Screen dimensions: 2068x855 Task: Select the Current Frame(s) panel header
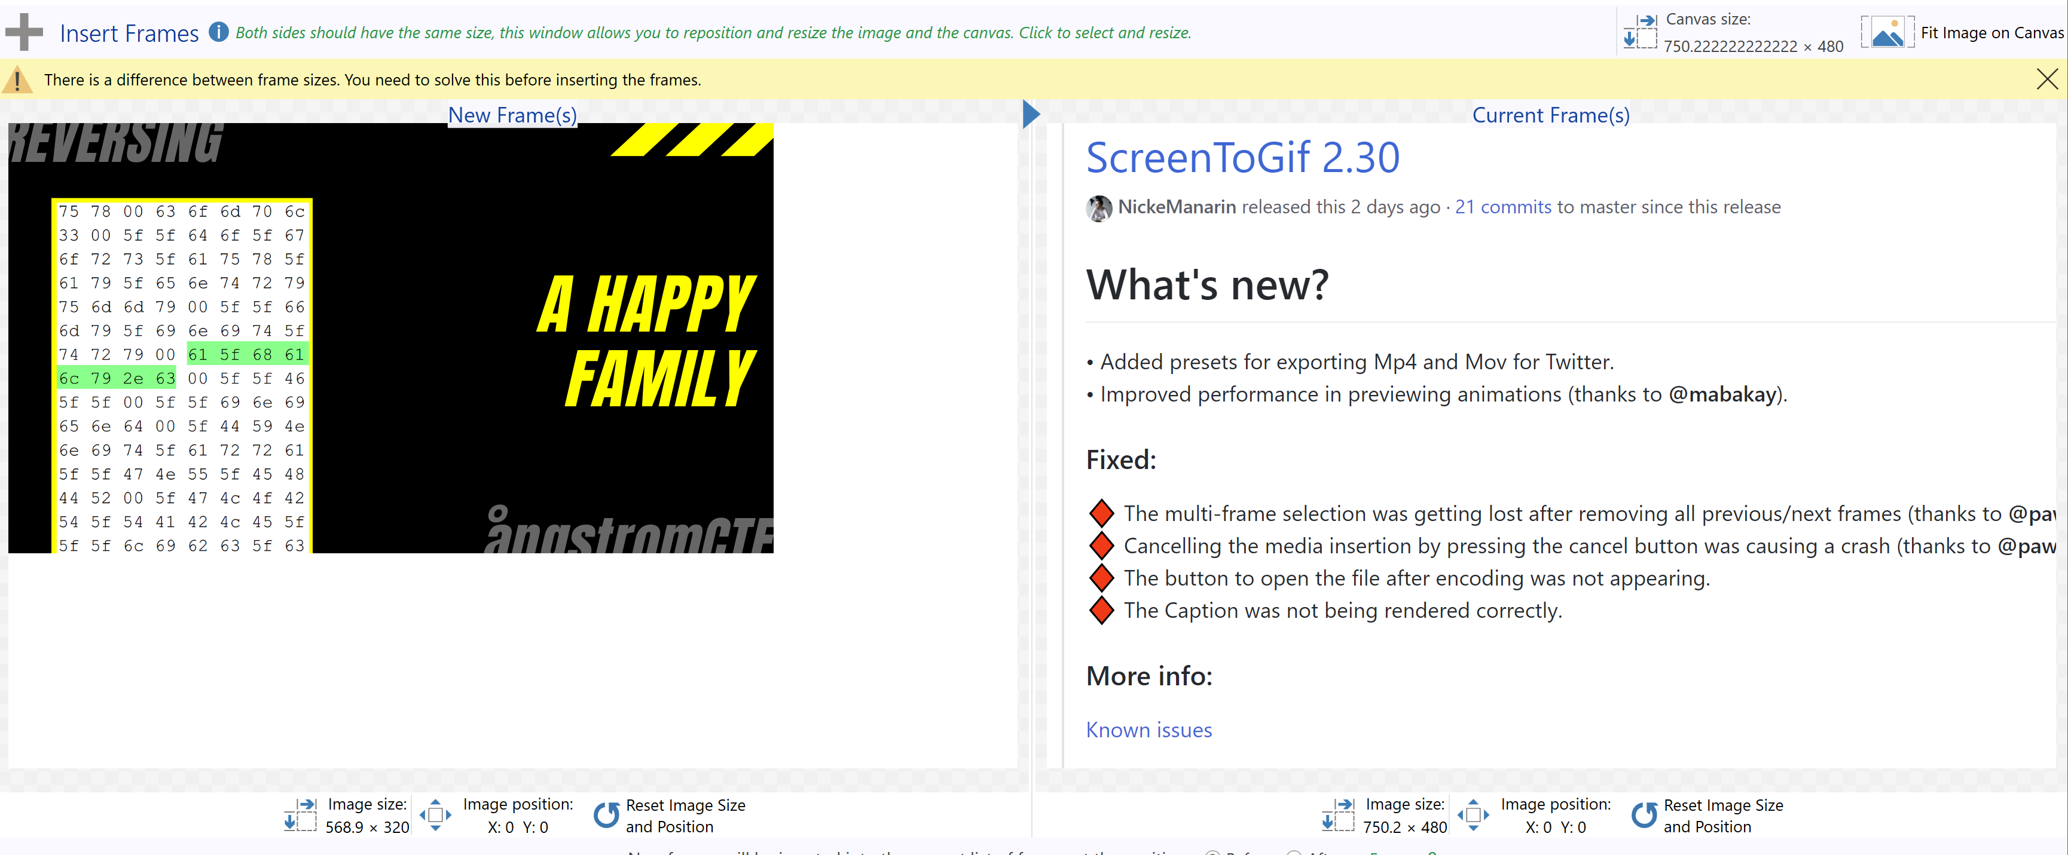click(x=1550, y=115)
